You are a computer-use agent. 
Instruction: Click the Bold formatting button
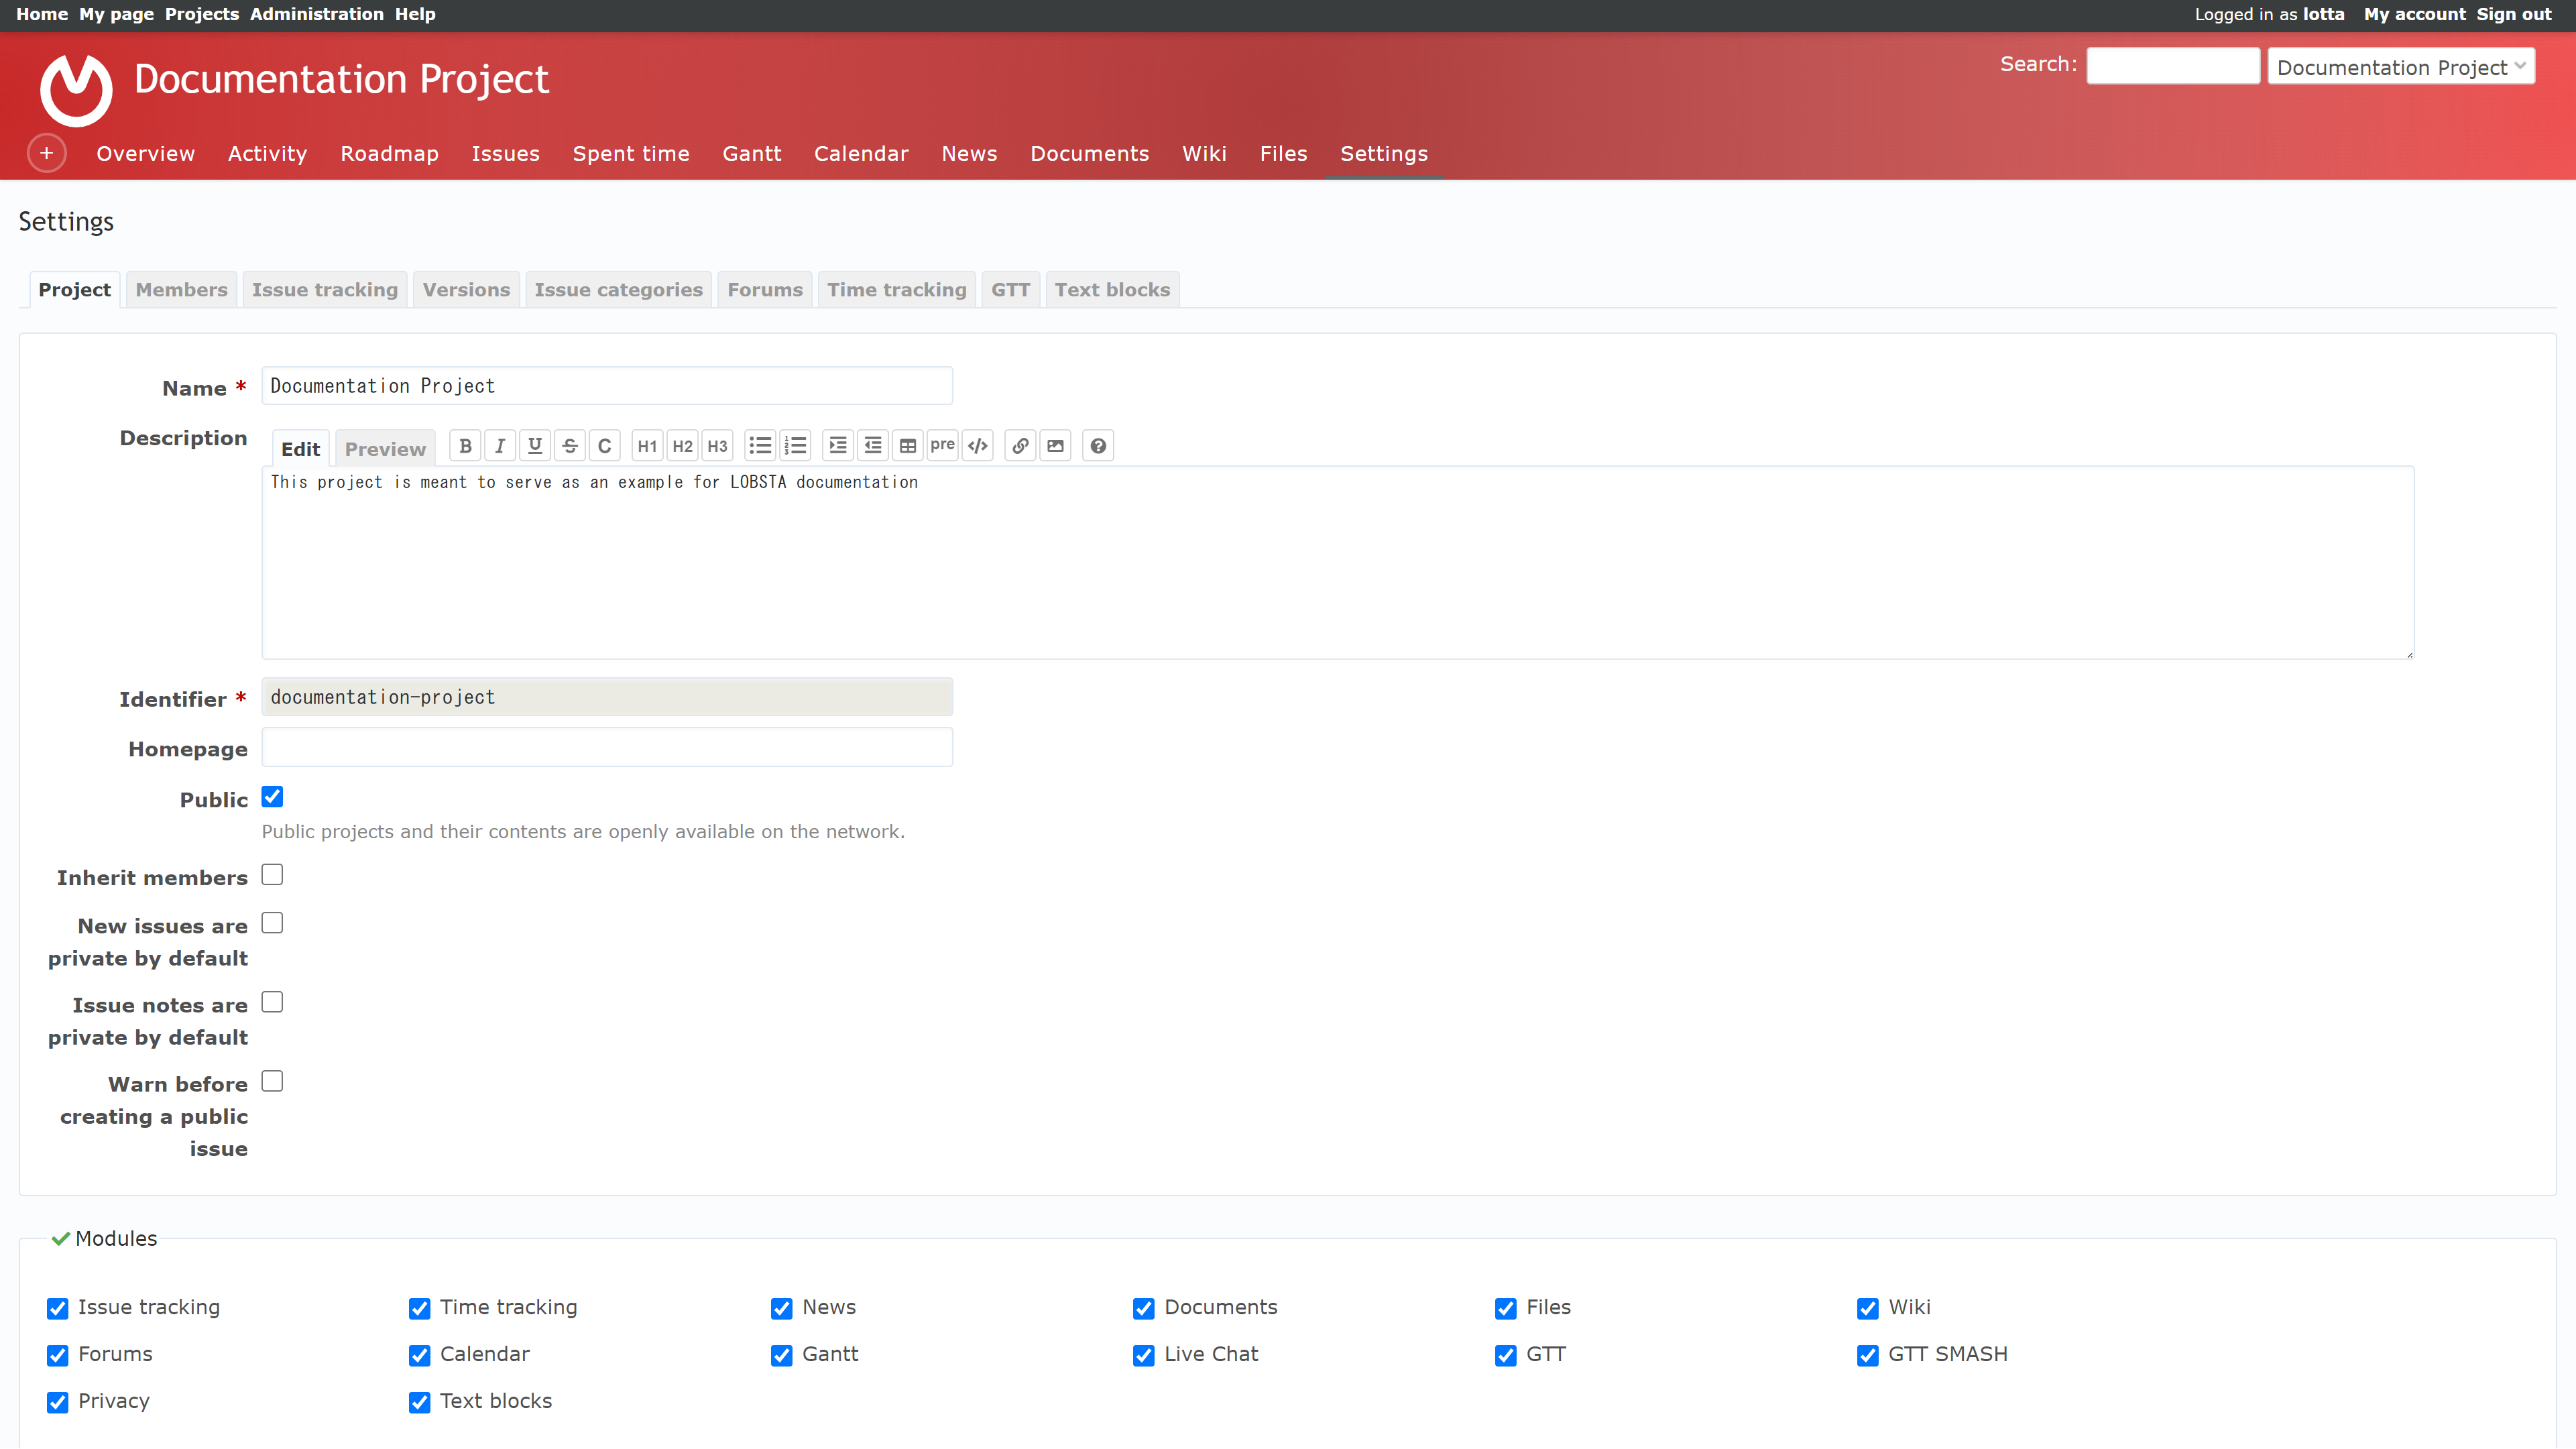(x=465, y=446)
